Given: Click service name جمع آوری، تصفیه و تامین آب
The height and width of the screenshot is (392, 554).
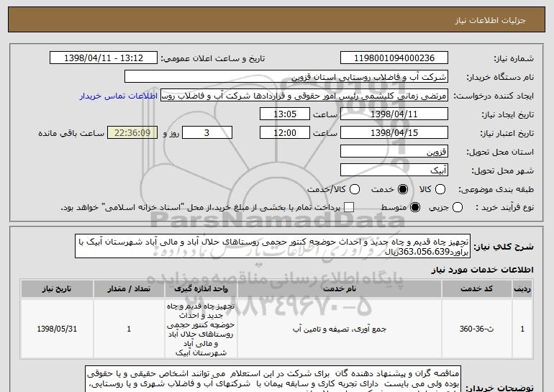Looking at the screenshot, I should [340, 329].
